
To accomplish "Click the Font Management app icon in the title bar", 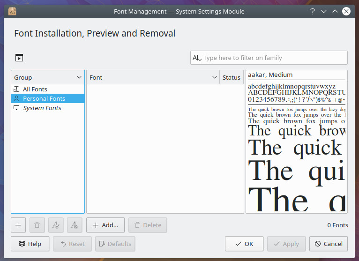I will point(12,11).
